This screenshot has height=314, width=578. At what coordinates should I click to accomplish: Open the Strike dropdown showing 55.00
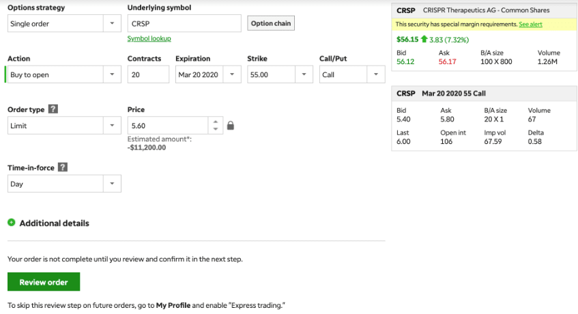click(280, 74)
